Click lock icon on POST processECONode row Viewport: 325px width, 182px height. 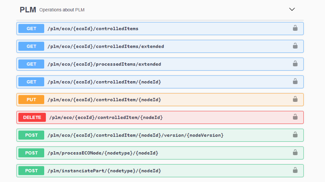[295, 153]
